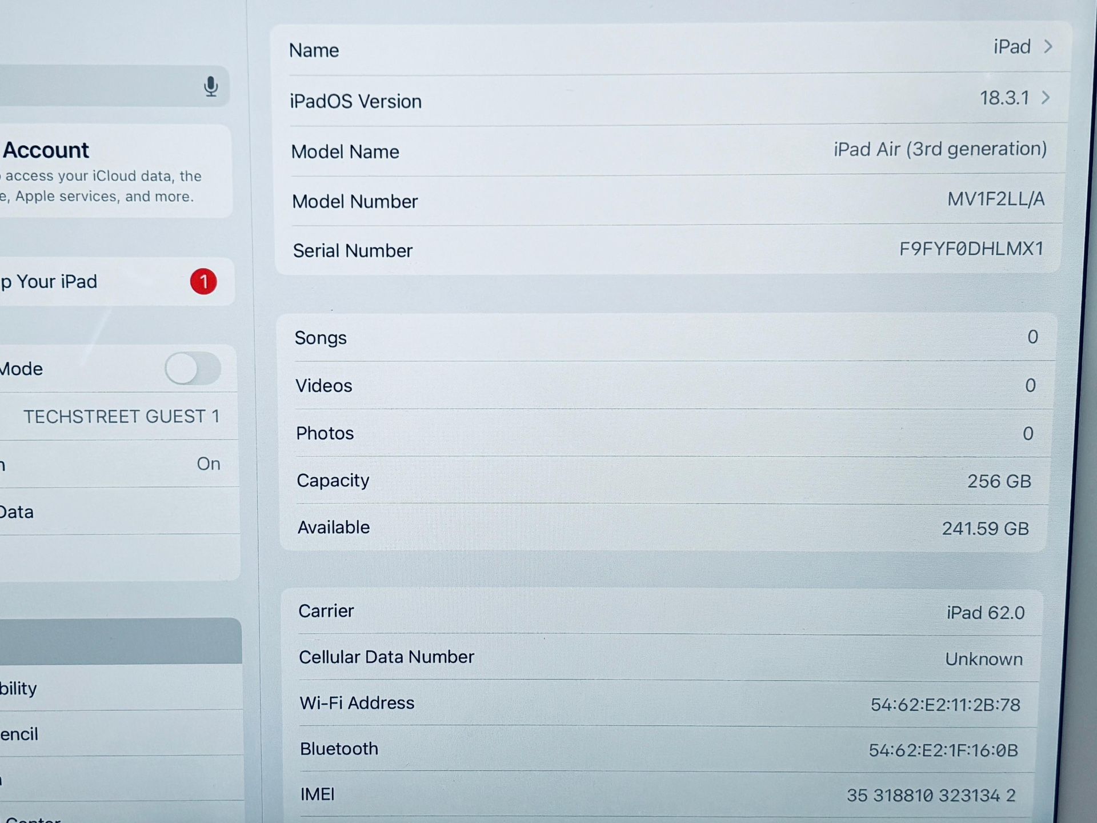1097x823 pixels.
Task: Click the Available label
Action: coord(334,527)
